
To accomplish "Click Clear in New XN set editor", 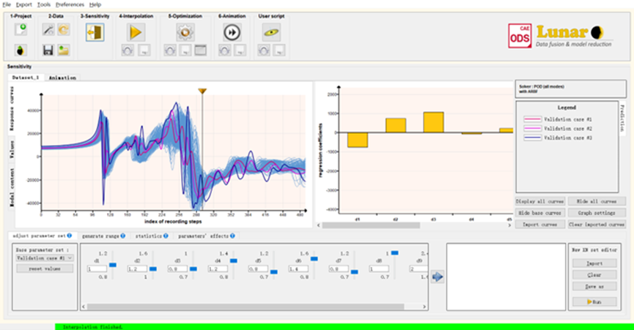I will (594, 274).
